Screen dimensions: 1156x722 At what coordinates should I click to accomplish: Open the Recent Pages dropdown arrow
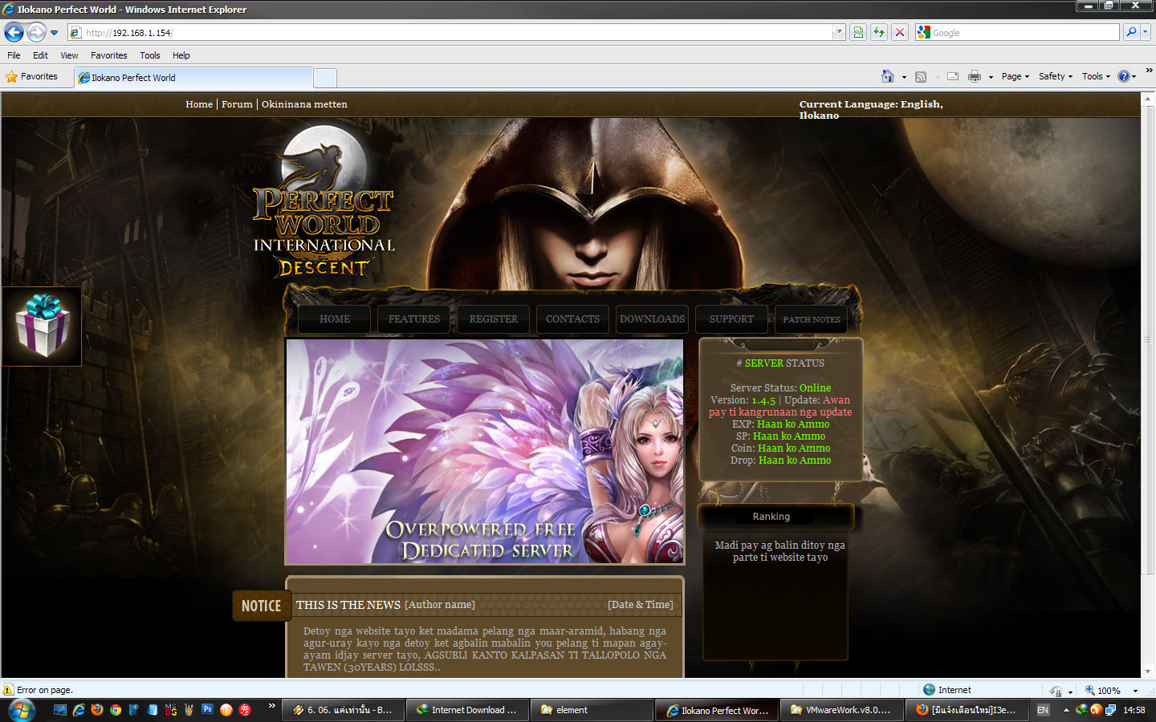pos(55,33)
